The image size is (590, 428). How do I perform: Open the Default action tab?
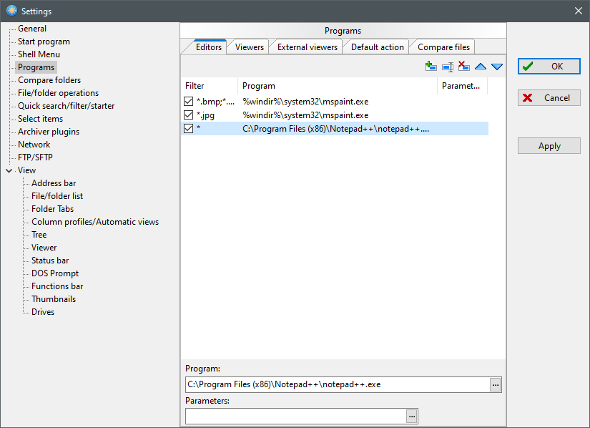pos(375,46)
